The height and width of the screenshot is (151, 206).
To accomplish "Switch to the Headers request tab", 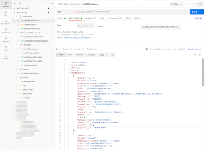I will [x=90, y=18].
